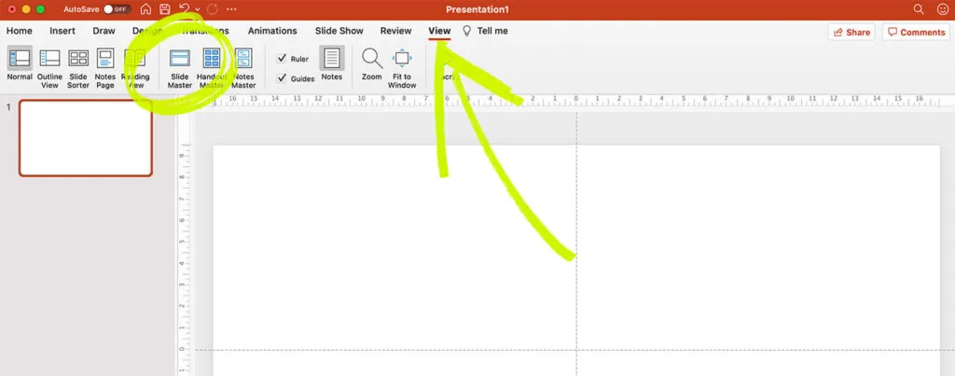This screenshot has width=955, height=376.
Task: Switch to Notes Page view
Action: pyautogui.click(x=104, y=66)
